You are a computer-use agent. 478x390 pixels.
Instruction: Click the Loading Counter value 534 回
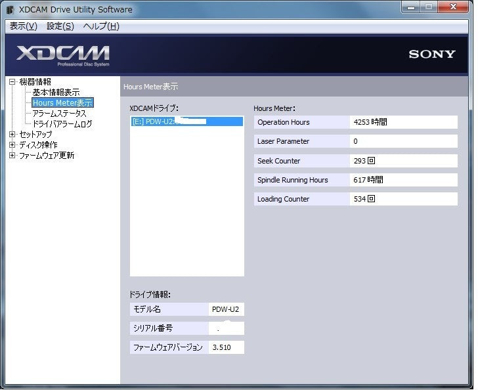(404, 199)
